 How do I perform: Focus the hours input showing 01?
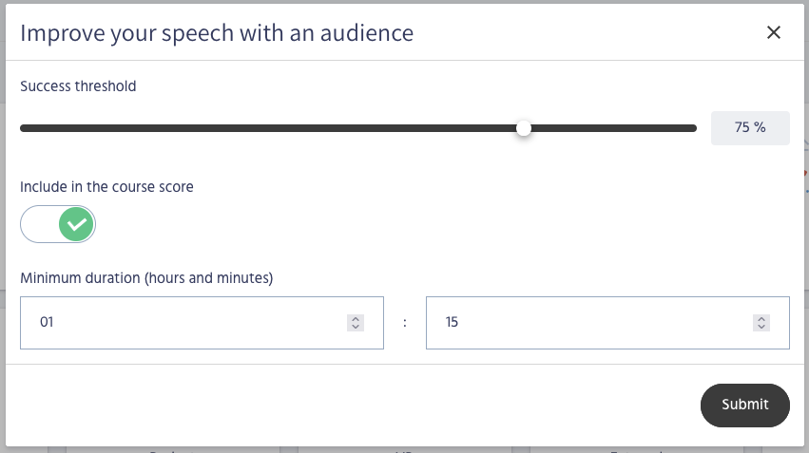click(181, 323)
